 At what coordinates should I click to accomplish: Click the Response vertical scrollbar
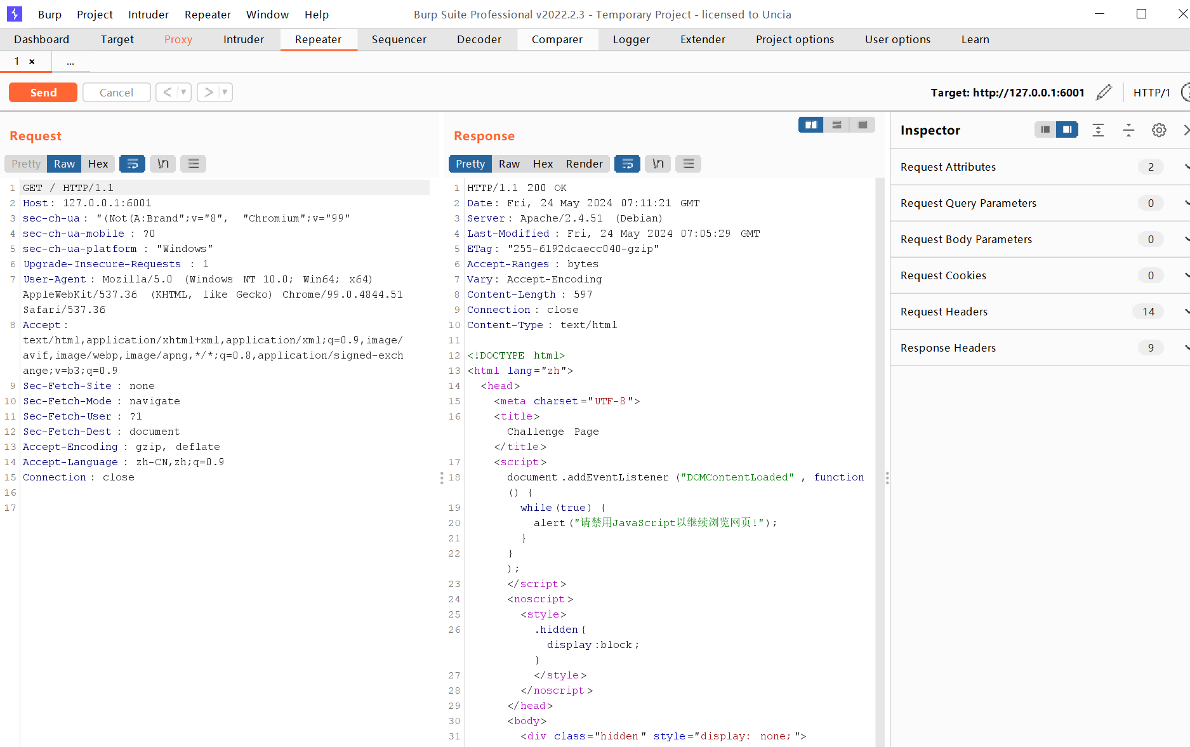(x=880, y=462)
